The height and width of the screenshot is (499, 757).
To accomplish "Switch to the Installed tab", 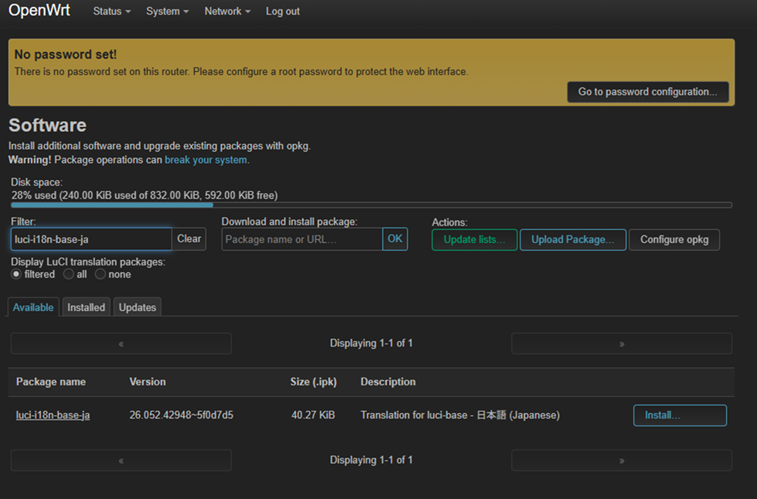I will click(86, 307).
